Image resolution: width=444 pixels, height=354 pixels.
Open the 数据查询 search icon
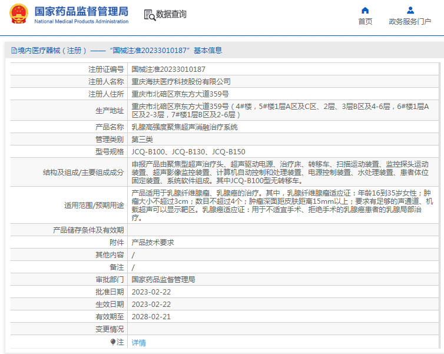[150, 15]
